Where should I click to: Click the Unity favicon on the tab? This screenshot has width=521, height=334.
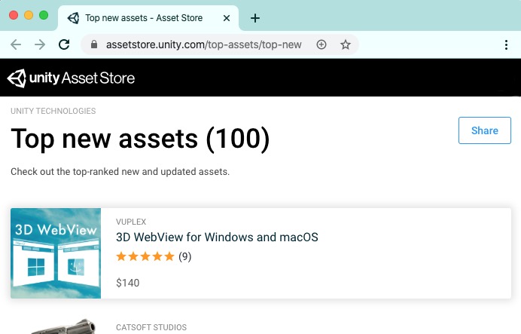73,18
